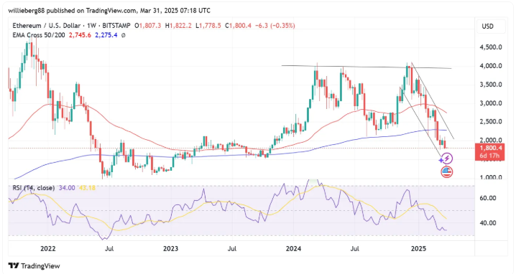
Task: Click the 'EMA Cross 50/200' indicator label
Action: tap(39, 35)
